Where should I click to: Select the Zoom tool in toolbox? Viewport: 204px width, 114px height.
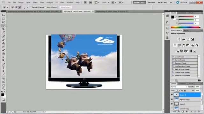(4, 89)
